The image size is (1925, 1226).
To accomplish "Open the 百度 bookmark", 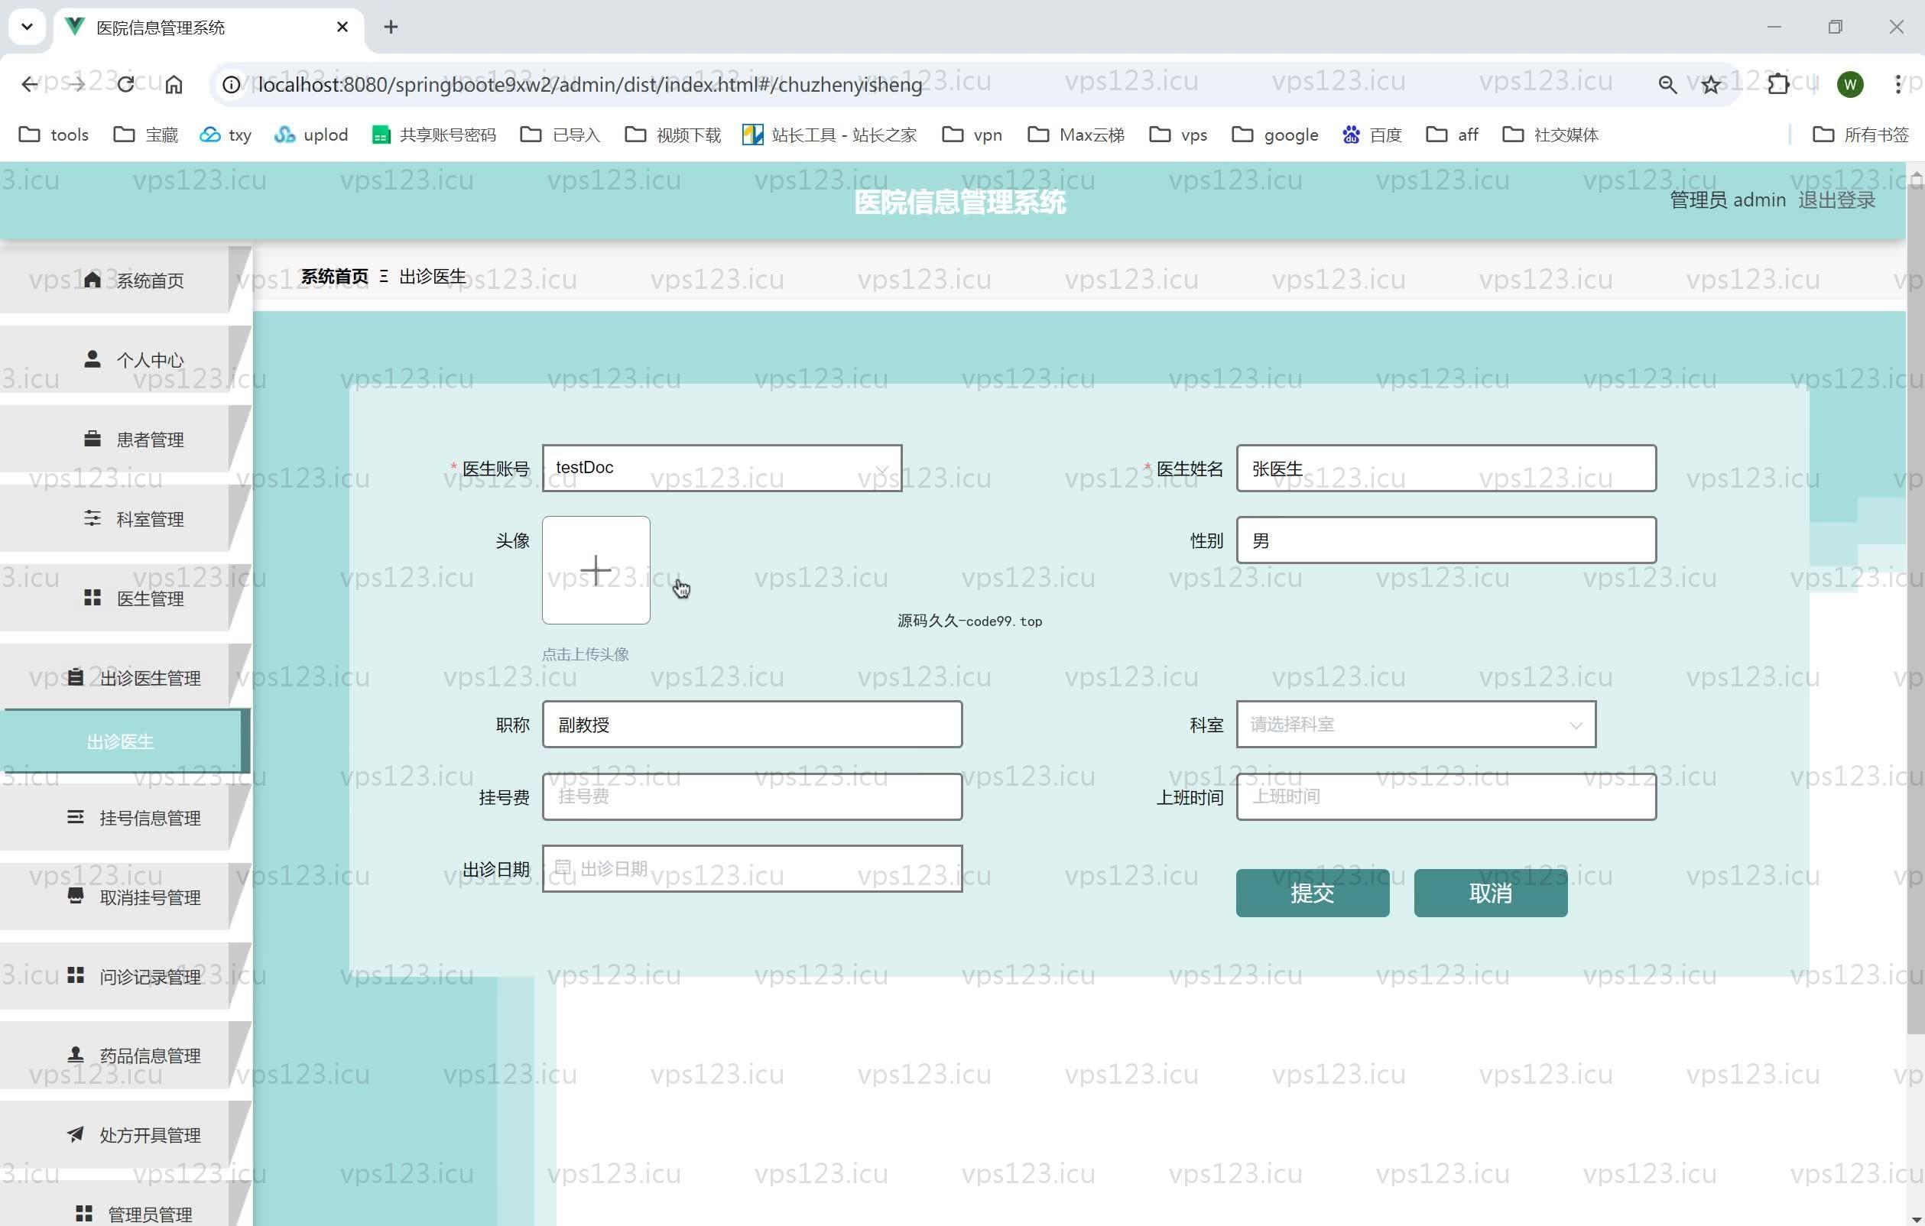I will point(1372,135).
